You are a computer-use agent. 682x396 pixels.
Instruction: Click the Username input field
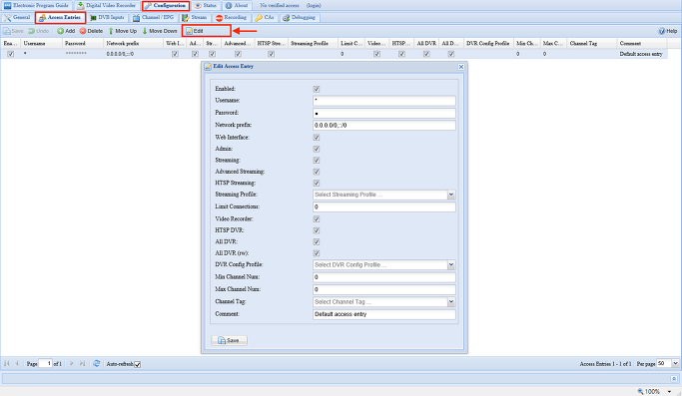click(x=384, y=101)
